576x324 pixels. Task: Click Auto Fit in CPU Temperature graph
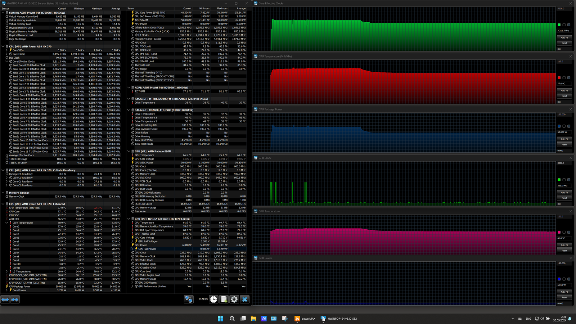pyautogui.click(x=564, y=90)
